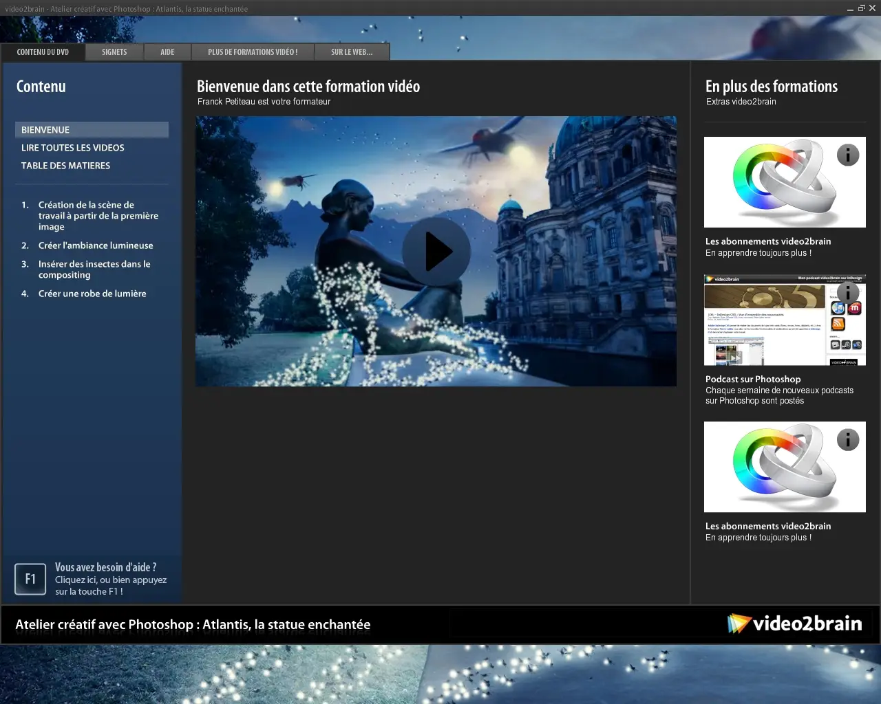Open PLUS DE FORMATIONS VIDÉO ! tab

(x=253, y=52)
